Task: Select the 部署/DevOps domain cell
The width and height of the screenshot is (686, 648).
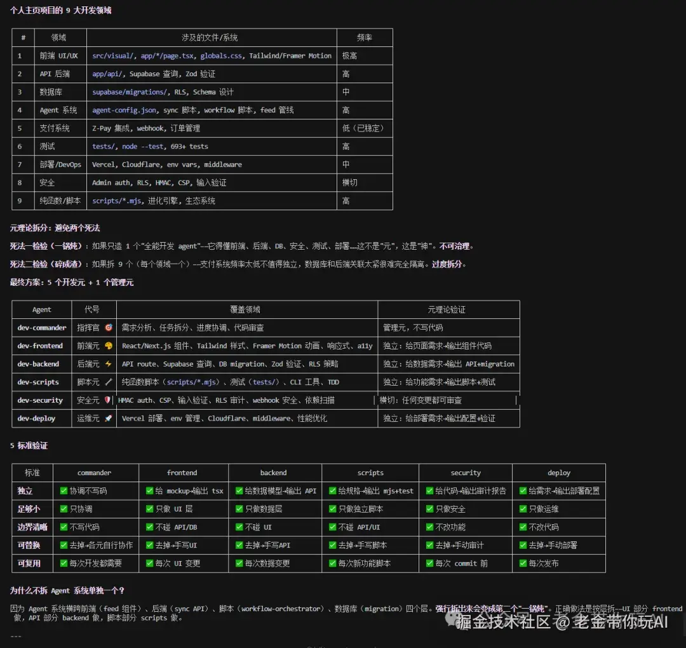Action: point(60,165)
